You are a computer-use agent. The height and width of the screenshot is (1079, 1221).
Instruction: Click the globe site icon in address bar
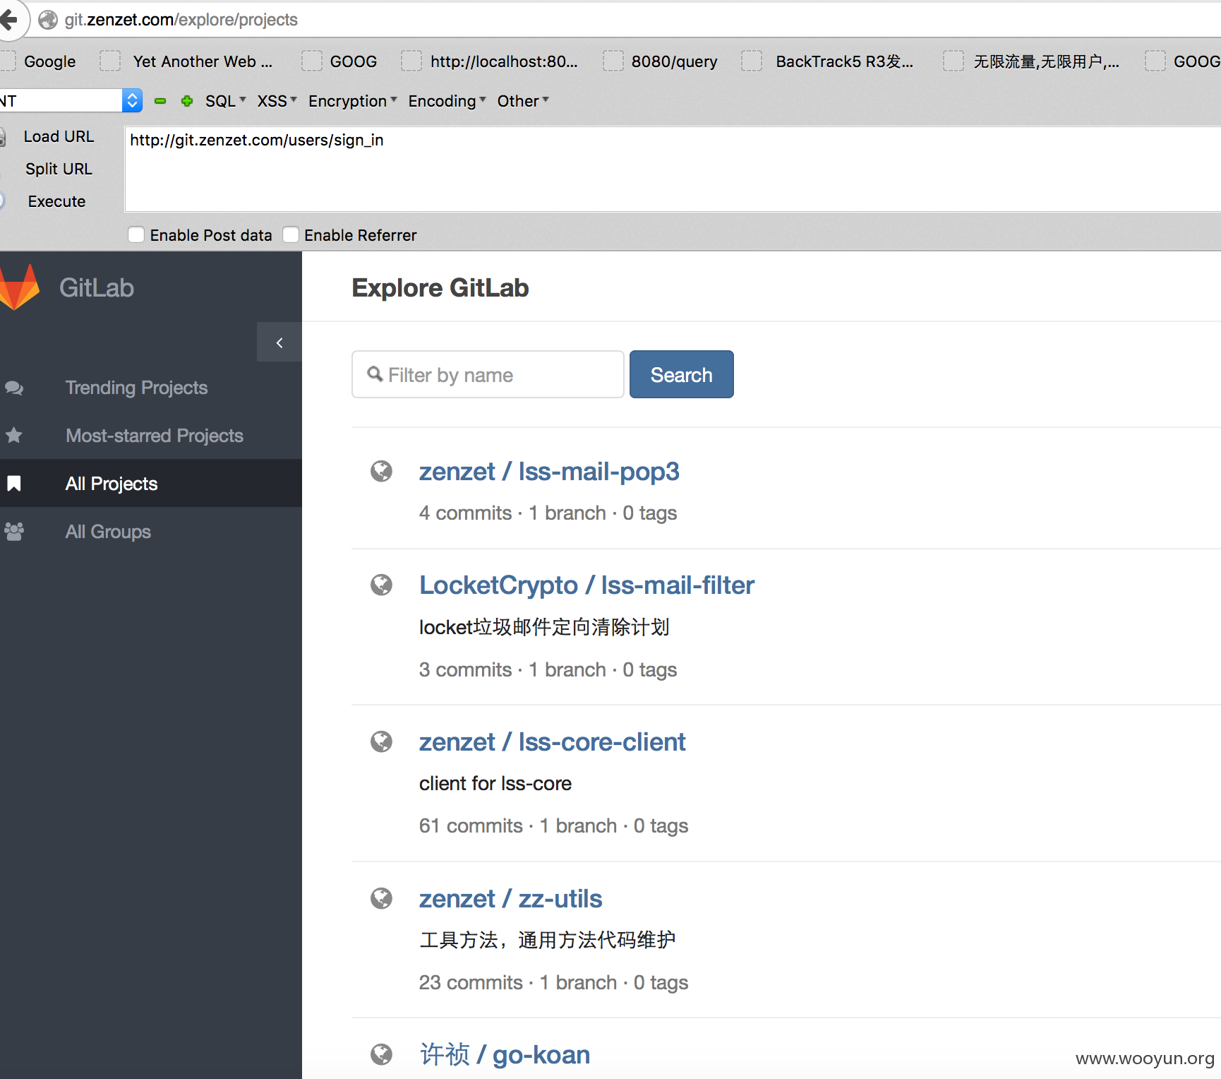tap(48, 20)
